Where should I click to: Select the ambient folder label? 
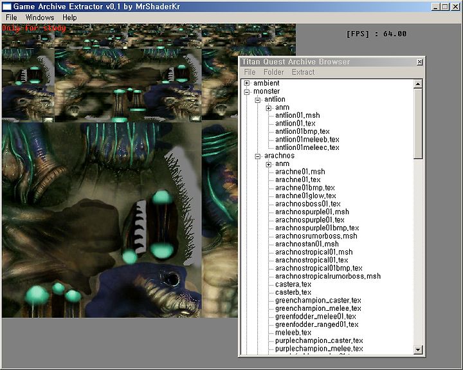click(266, 83)
